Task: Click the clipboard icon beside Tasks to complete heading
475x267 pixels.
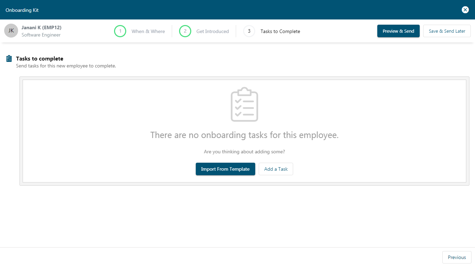Action: point(9,59)
